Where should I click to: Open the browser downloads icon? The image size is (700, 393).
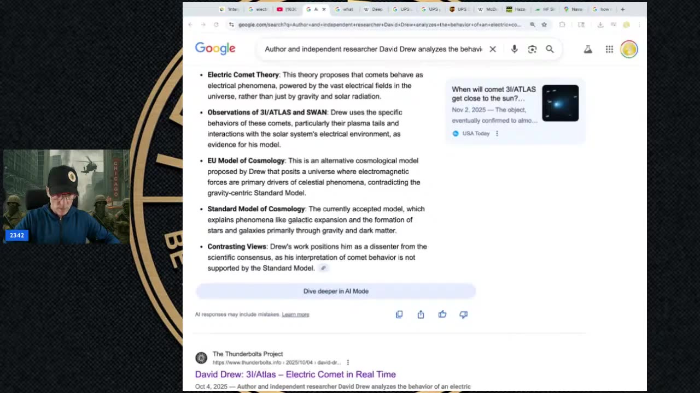click(600, 25)
